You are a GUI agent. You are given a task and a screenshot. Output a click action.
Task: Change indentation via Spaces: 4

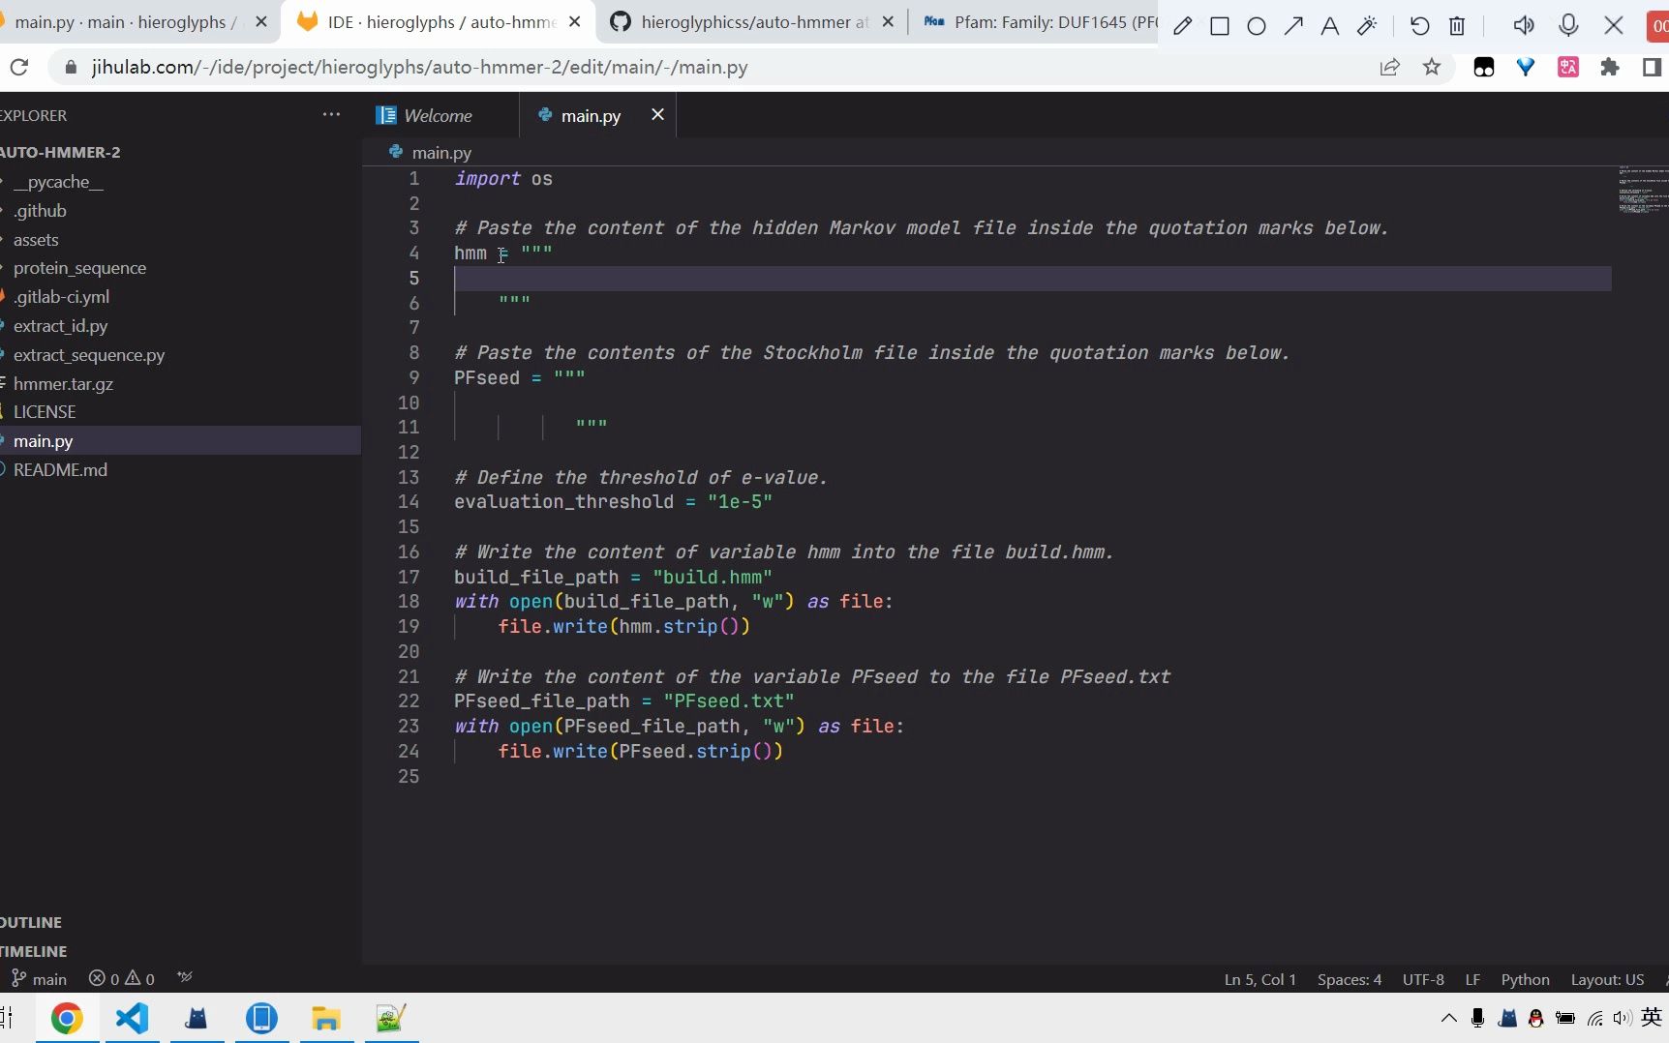point(1350,979)
